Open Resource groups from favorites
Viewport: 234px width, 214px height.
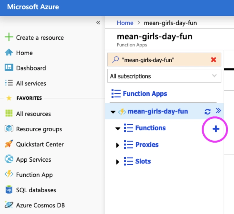(x=39, y=129)
